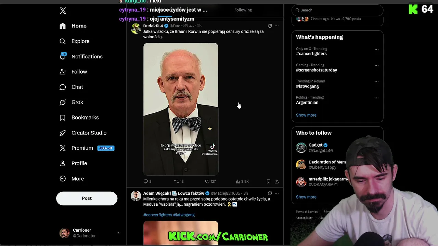The image size is (438, 246).
Task: Show more trends in What's happening
Action: click(306, 115)
